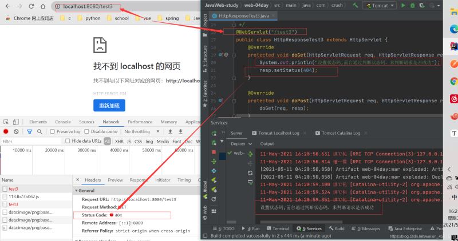The image size is (458, 241).
Task: Click IntelliJ build hammer icon
Action: (355, 5)
